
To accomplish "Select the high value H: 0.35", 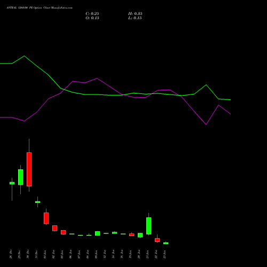I will [135, 14].
